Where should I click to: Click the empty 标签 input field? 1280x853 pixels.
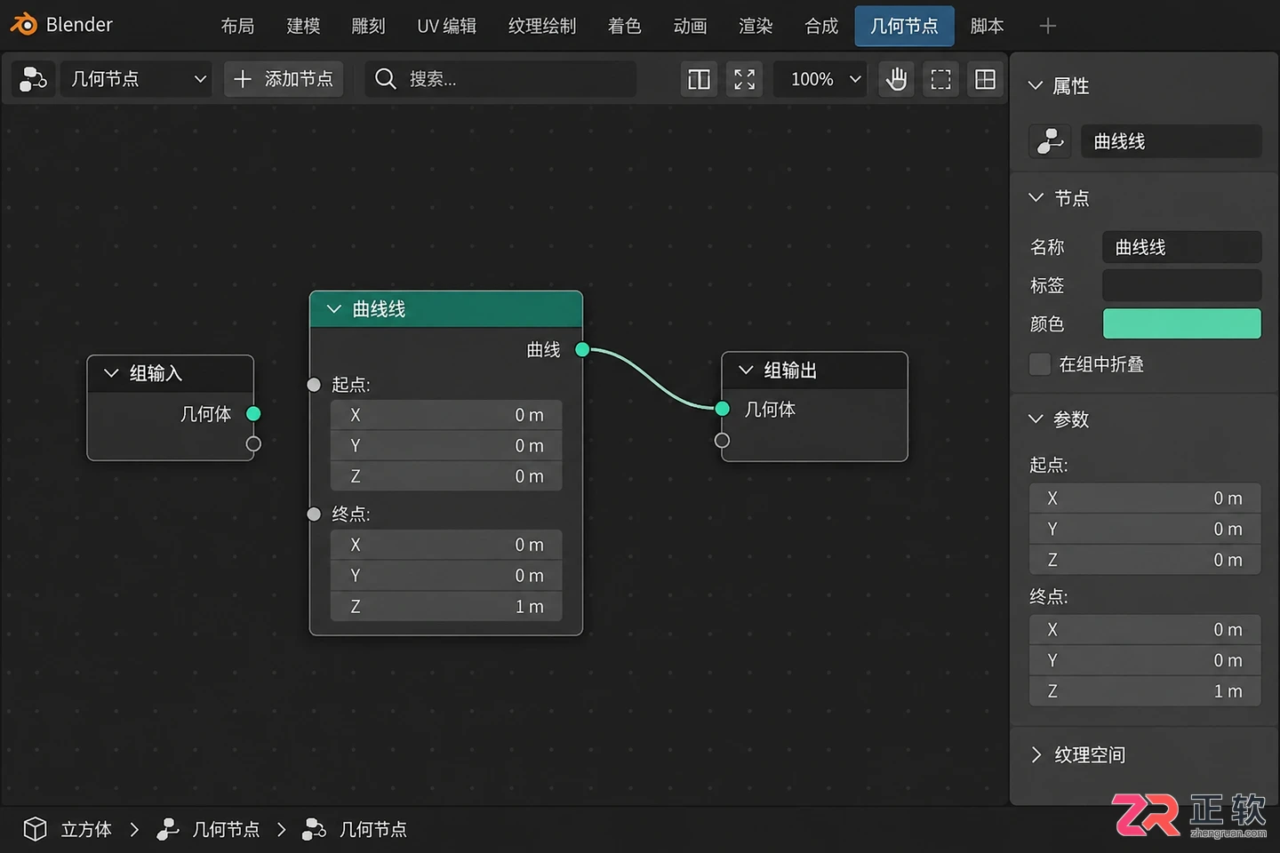click(x=1181, y=285)
